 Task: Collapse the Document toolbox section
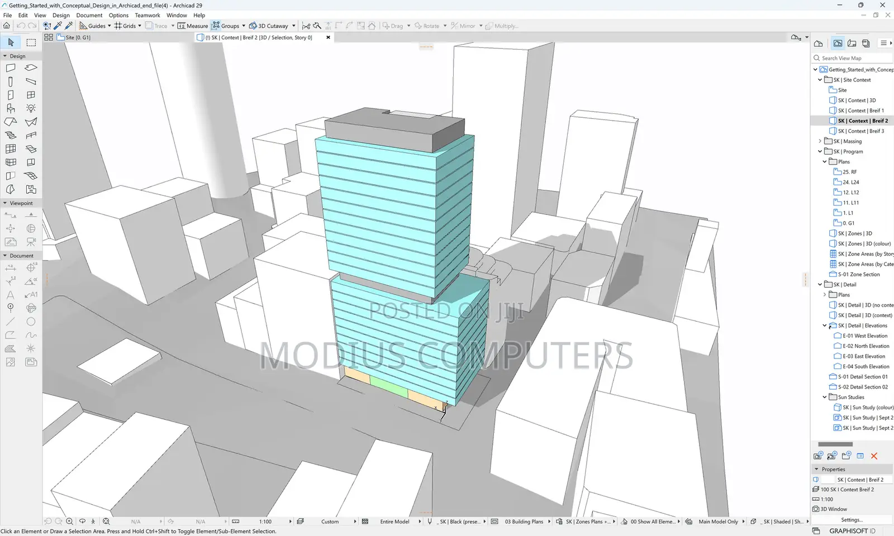tap(5, 256)
